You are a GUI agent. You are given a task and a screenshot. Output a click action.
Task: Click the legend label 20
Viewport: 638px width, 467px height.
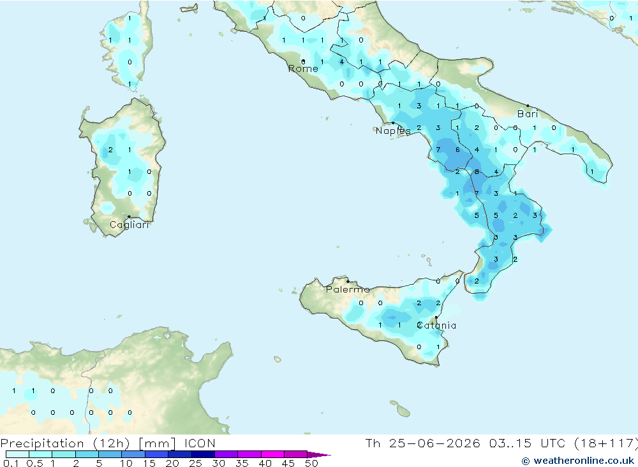[x=172, y=463]
